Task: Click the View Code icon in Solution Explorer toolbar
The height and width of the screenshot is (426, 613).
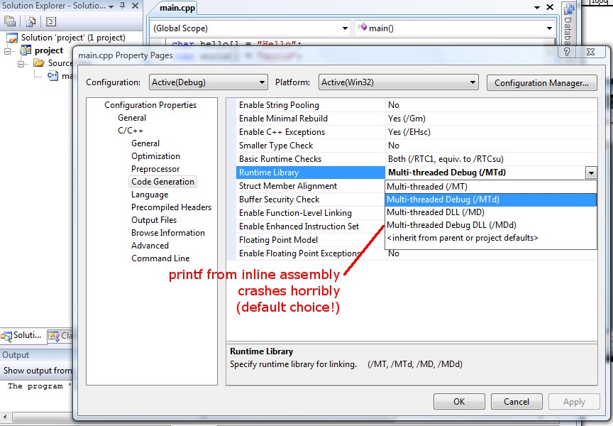Action: point(51,21)
